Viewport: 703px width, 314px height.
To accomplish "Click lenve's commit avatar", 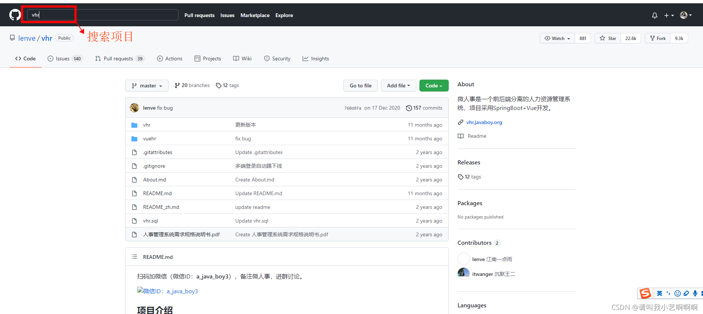I will 134,108.
